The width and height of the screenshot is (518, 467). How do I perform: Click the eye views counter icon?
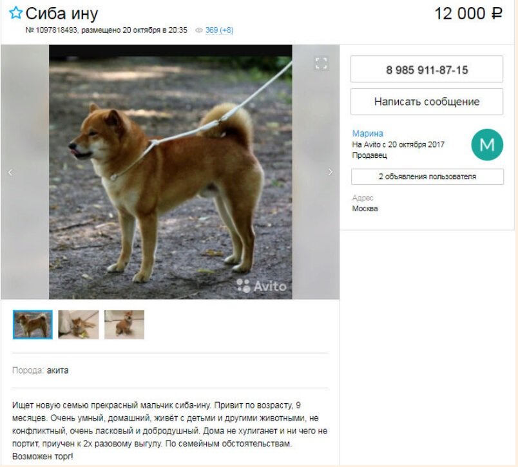(199, 30)
